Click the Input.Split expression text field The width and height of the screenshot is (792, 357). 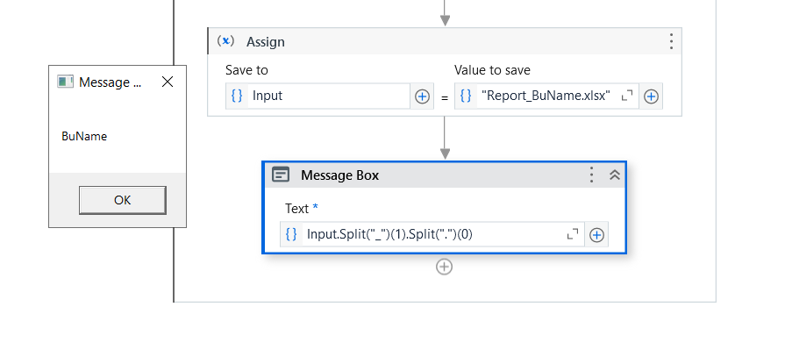tap(430, 234)
